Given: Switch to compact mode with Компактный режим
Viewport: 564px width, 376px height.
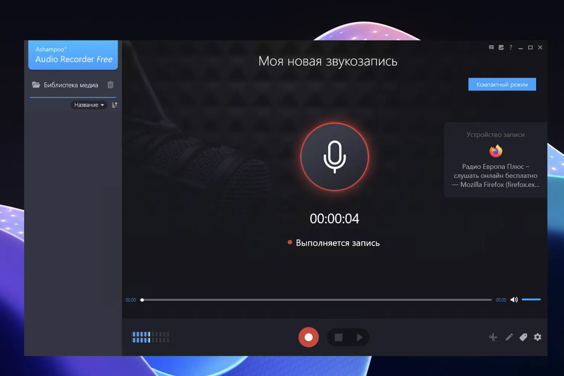Looking at the screenshot, I should 502,84.
